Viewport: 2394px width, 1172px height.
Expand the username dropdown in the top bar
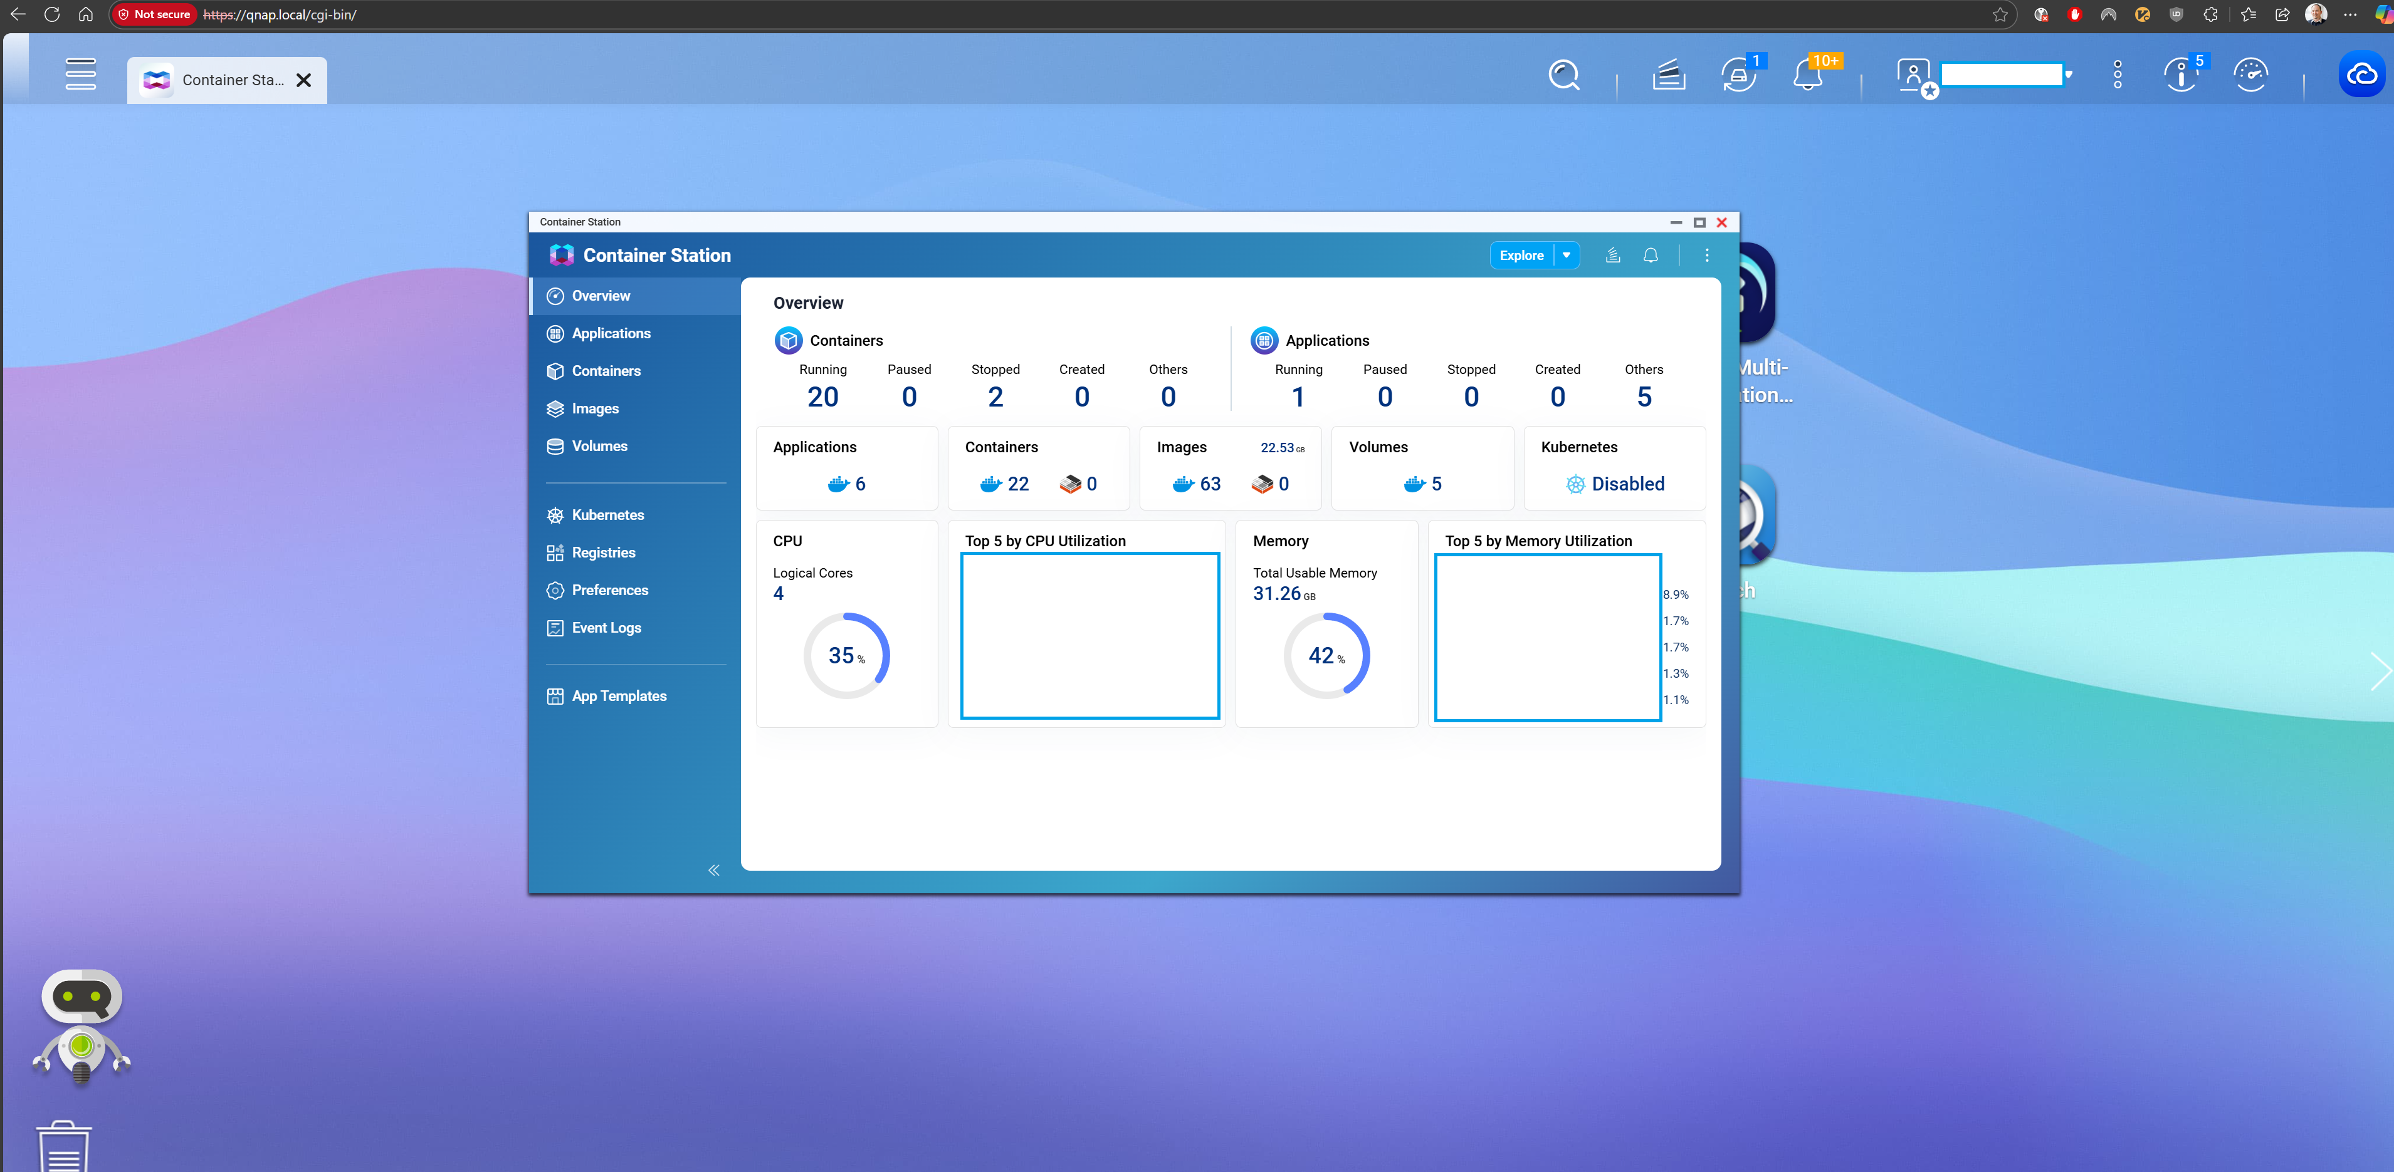click(x=2068, y=75)
